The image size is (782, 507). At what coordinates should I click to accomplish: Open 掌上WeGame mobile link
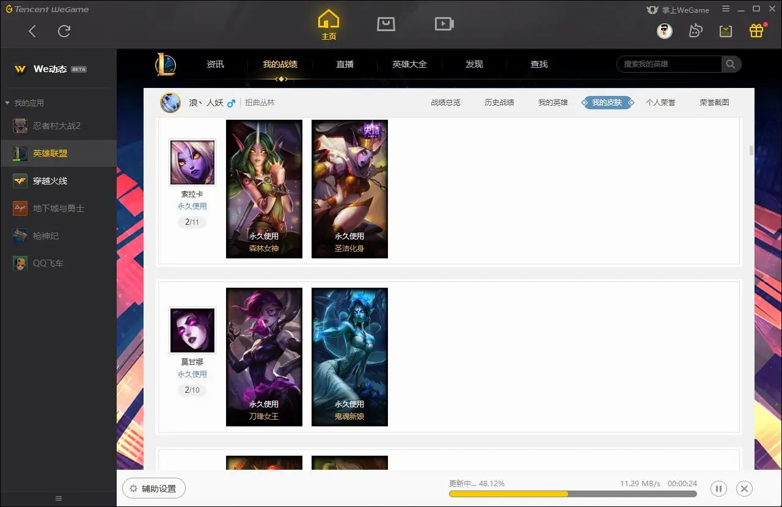pos(678,10)
